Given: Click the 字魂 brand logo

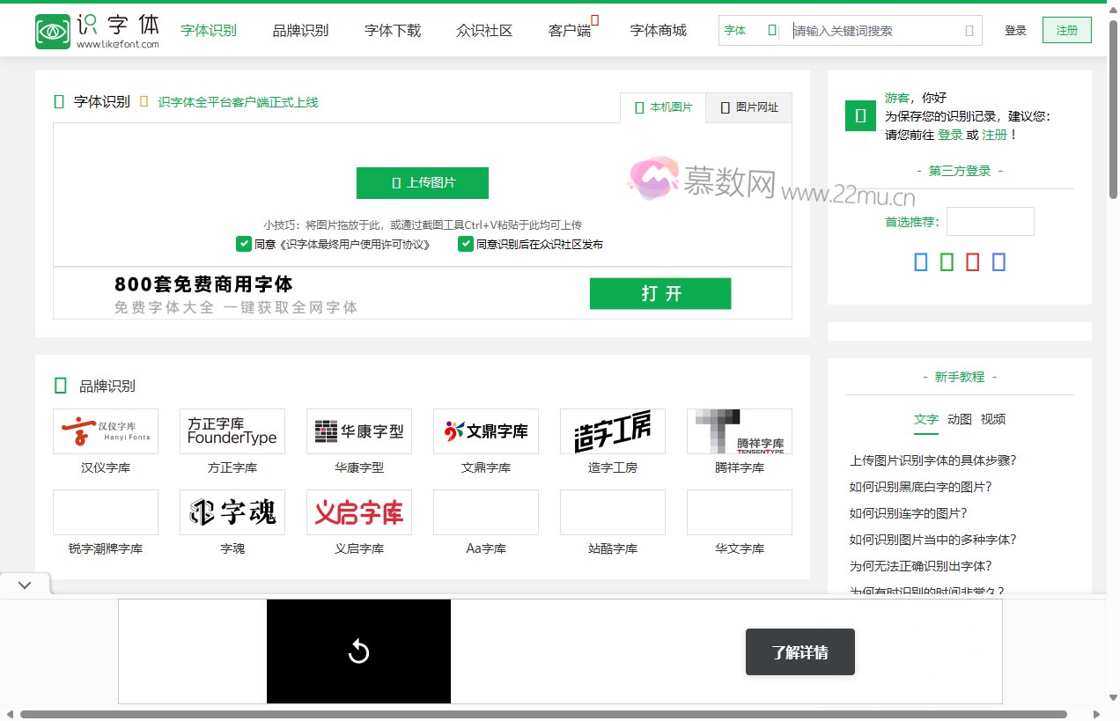Looking at the screenshot, I should coord(232,511).
